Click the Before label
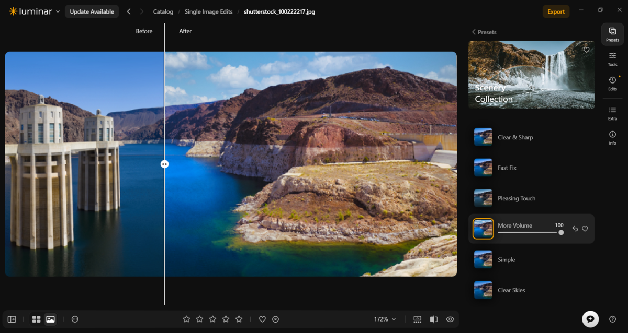This screenshot has width=628, height=333. pyautogui.click(x=144, y=31)
